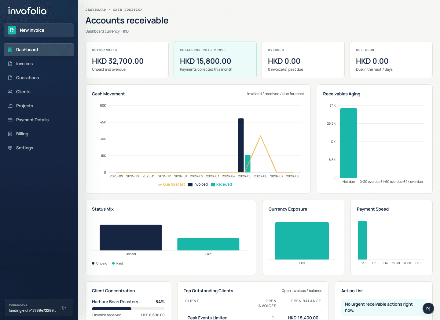
Task: Click the Not due aging bar
Action: (x=349, y=143)
